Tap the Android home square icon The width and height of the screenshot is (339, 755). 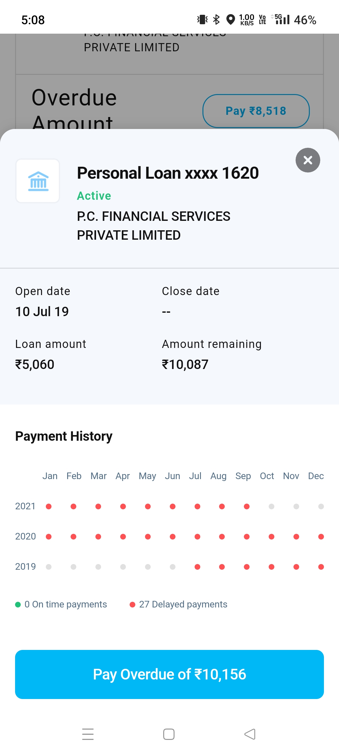[x=169, y=734]
